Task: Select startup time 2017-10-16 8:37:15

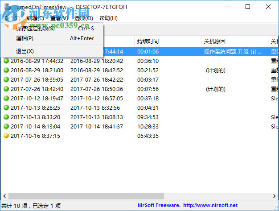Action: click(35, 136)
